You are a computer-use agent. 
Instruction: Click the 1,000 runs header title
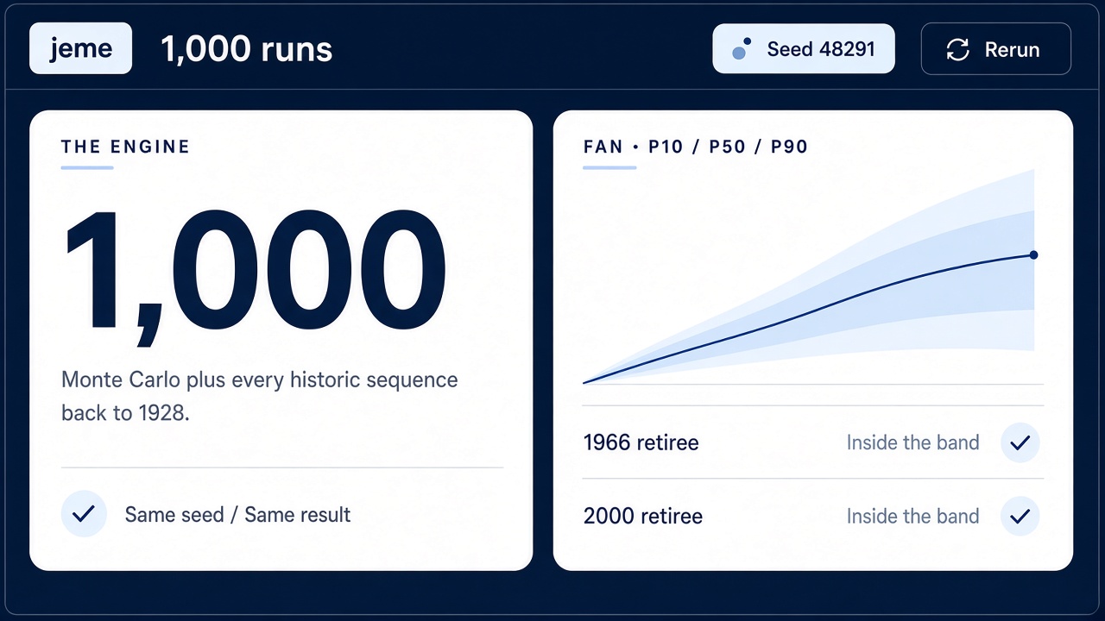point(247,49)
